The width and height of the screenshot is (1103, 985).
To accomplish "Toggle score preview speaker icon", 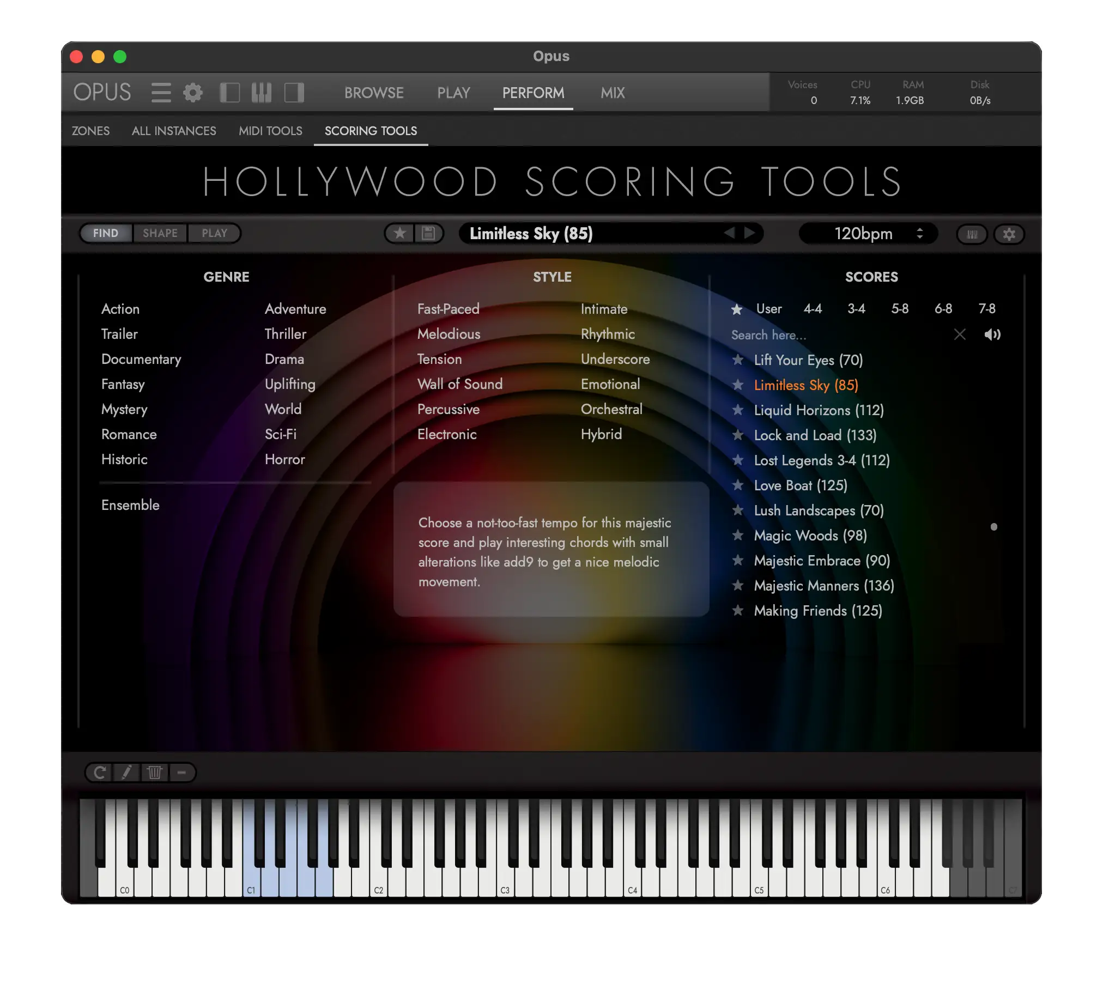I will [992, 335].
